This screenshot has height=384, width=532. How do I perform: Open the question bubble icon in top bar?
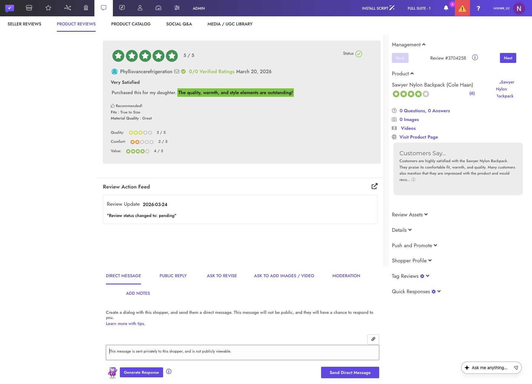[122, 8]
